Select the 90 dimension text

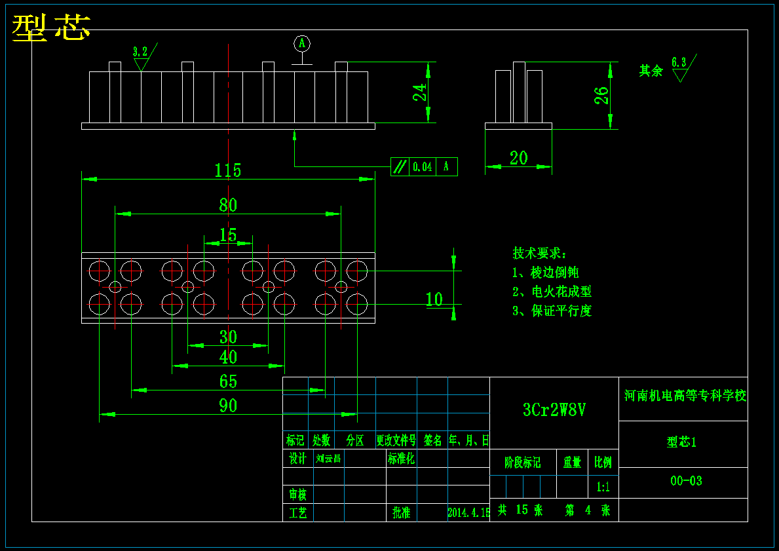click(x=228, y=406)
